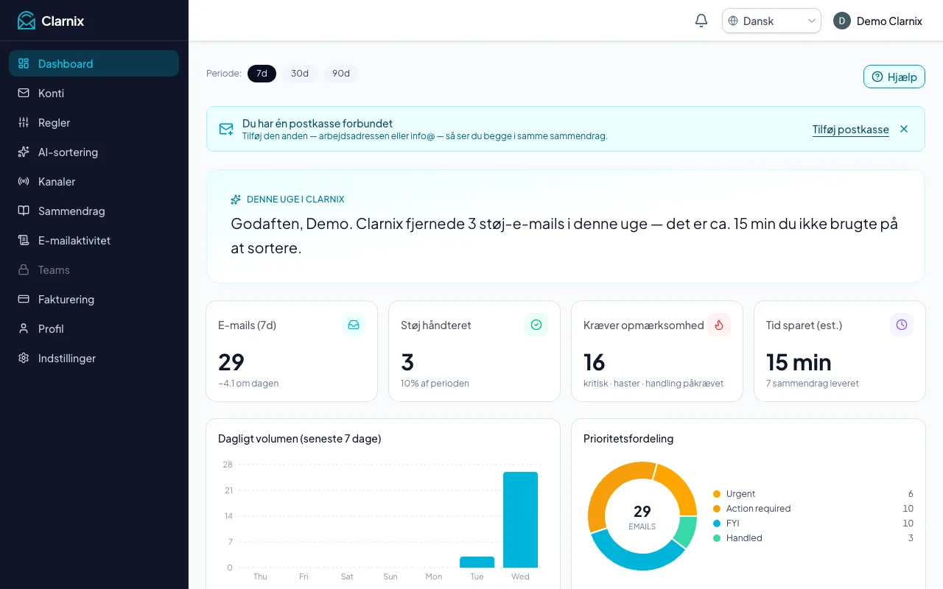
Task: Click the Tilføj postkasse link
Action: click(x=850, y=130)
